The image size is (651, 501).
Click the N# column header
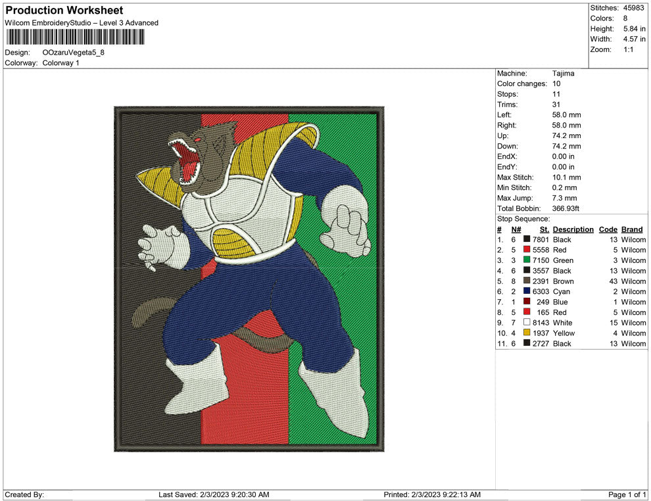pyautogui.click(x=516, y=229)
